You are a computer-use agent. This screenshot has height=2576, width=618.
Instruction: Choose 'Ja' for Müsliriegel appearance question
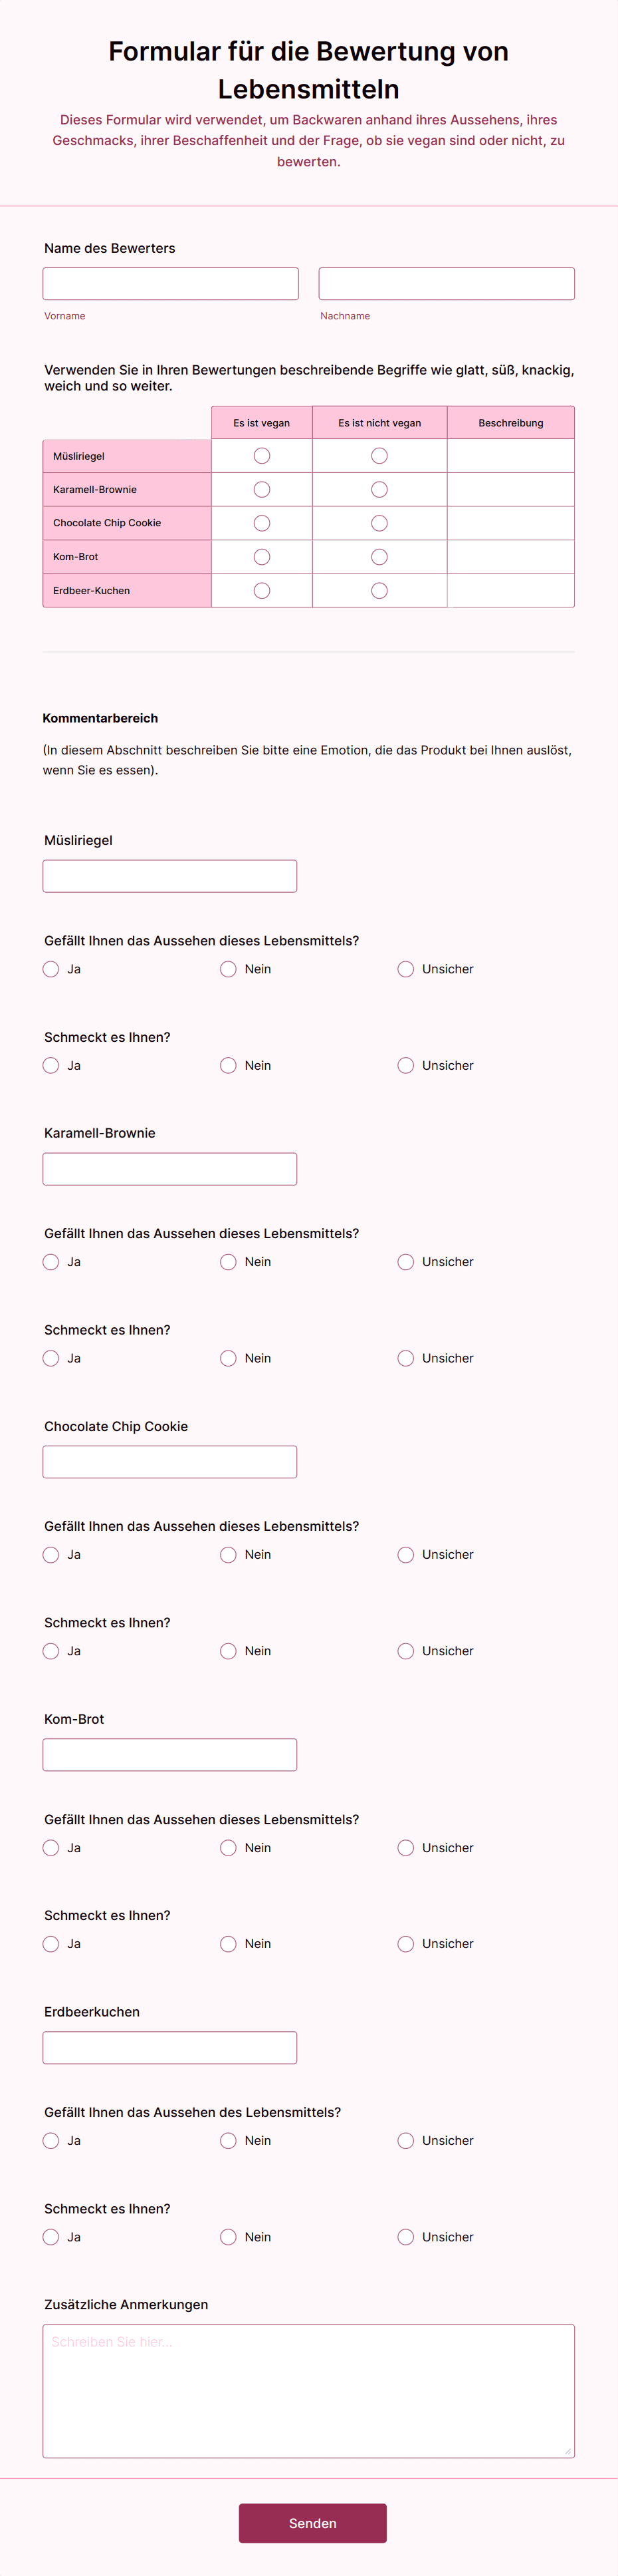tap(51, 969)
